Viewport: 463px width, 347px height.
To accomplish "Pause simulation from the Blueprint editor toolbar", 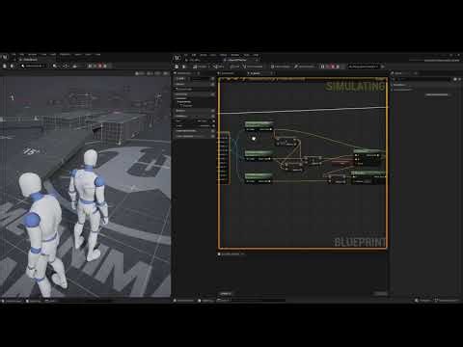I will point(322,67).
